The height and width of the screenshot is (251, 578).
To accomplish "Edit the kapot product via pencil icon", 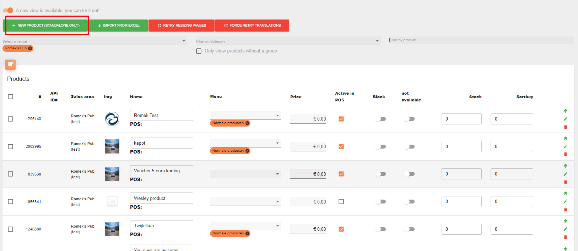I will (x=565, y=146).
